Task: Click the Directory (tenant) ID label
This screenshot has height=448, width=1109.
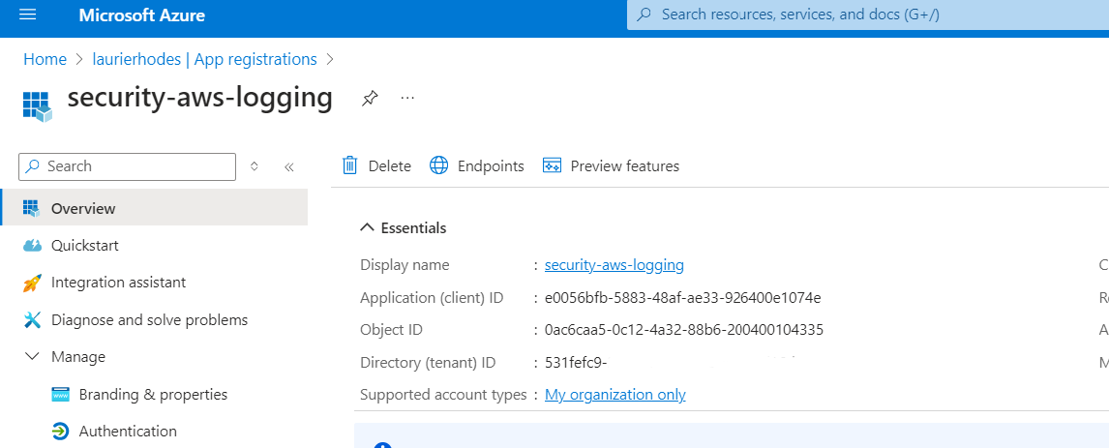Action: (428, 362)
